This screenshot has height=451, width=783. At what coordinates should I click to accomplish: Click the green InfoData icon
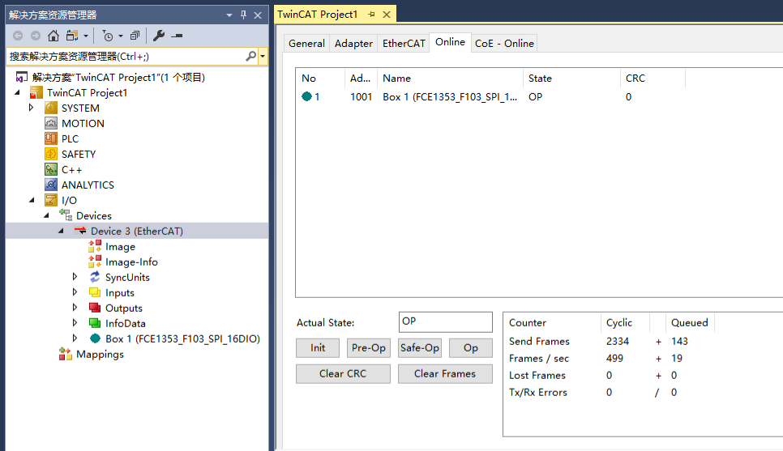95,323
